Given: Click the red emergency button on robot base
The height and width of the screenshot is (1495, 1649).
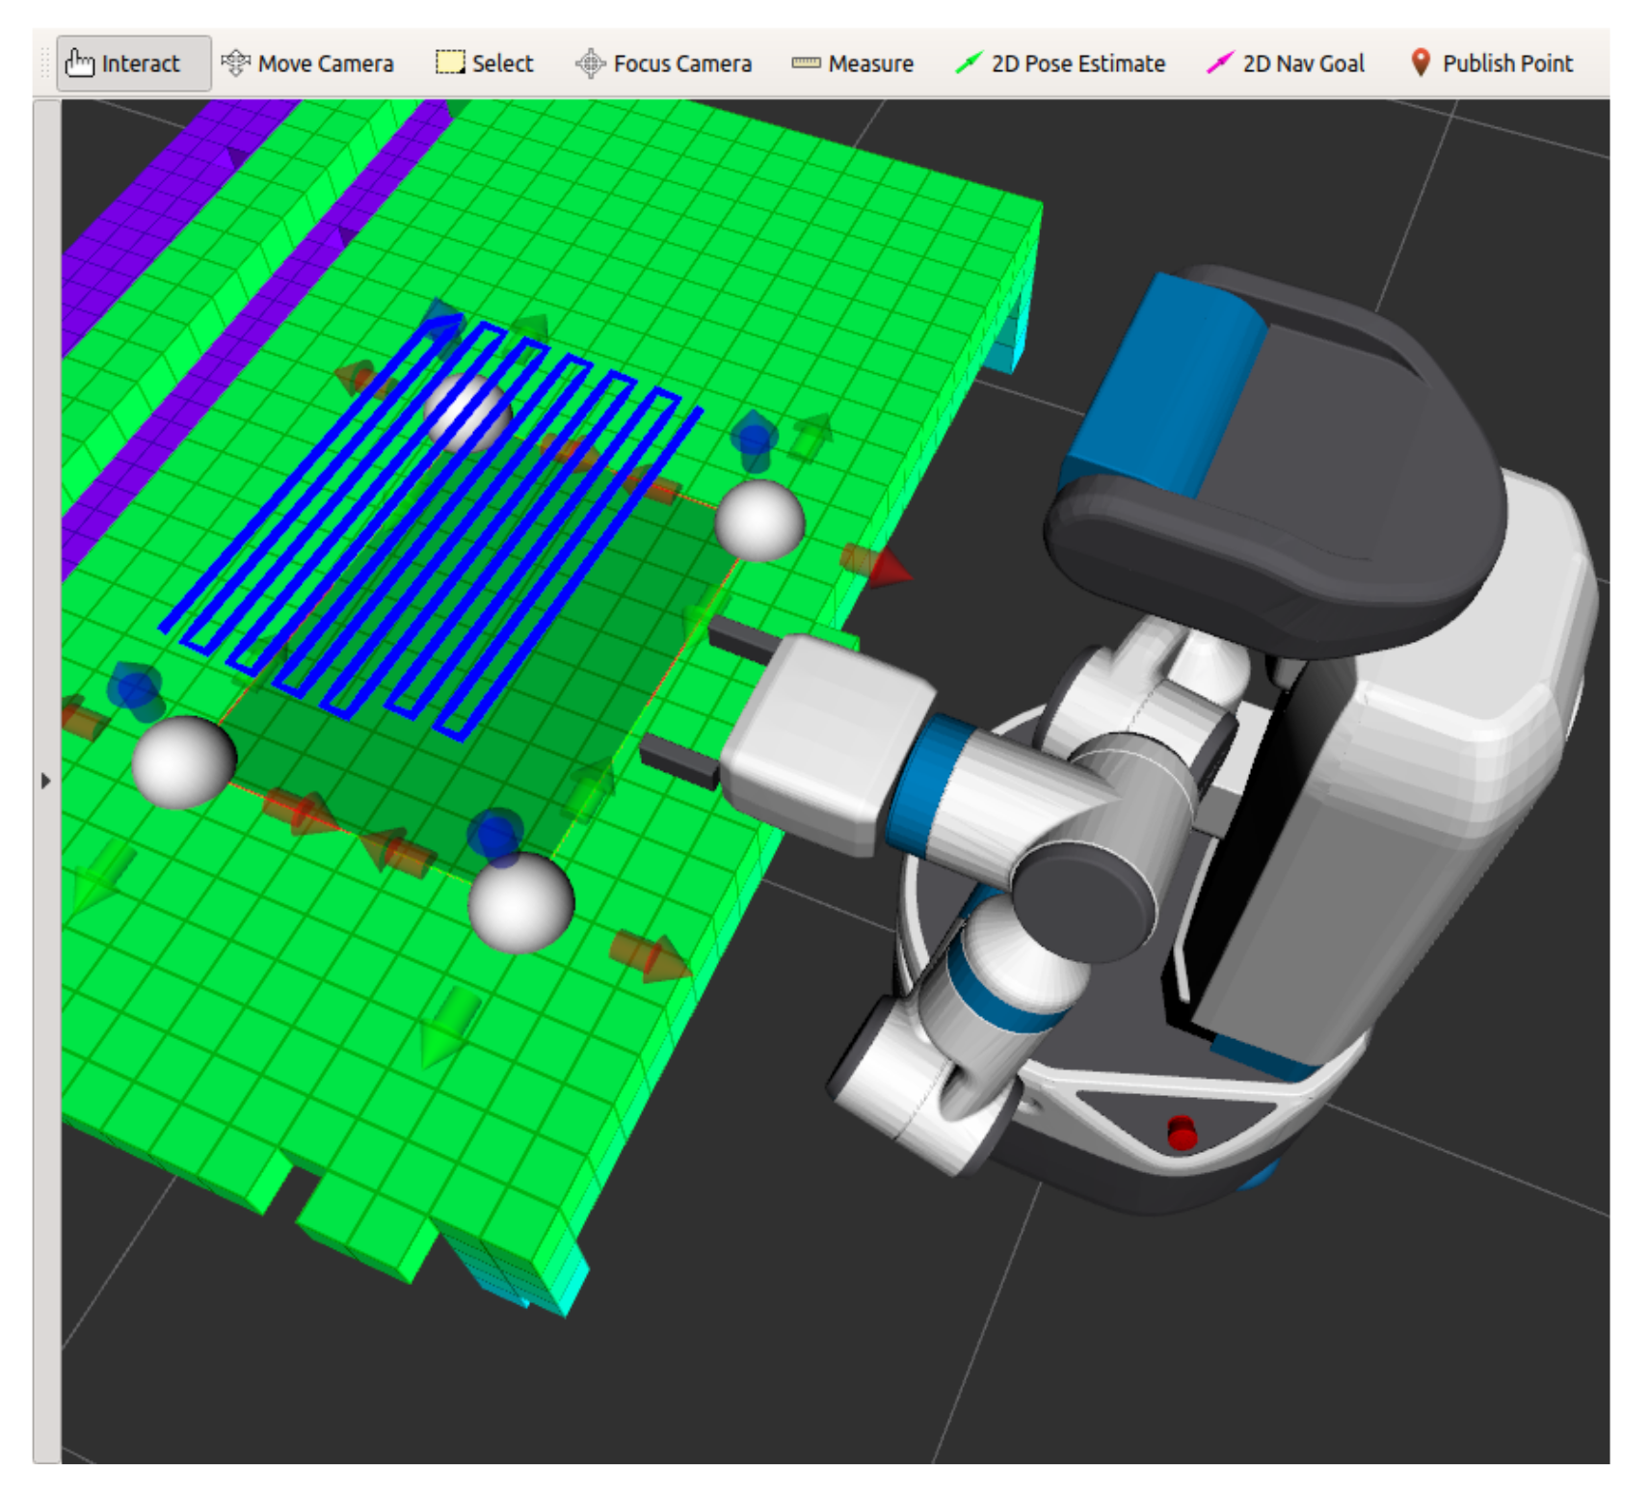Looking at the screenshot, I should (x=1182, y=1132).
